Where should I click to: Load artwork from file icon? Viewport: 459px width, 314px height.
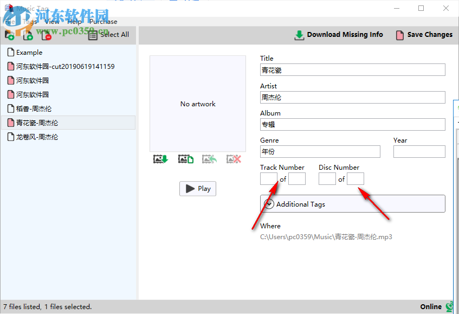pyautogui.click(x=186, y=159)
